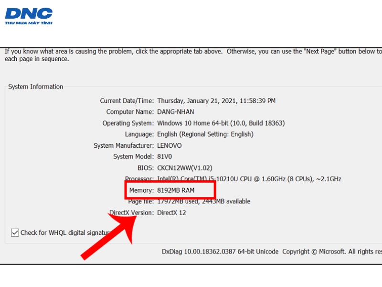Select the language value 'English (Regional Setting: English)'
382x287 pixels.
click(x=205, y=134)
